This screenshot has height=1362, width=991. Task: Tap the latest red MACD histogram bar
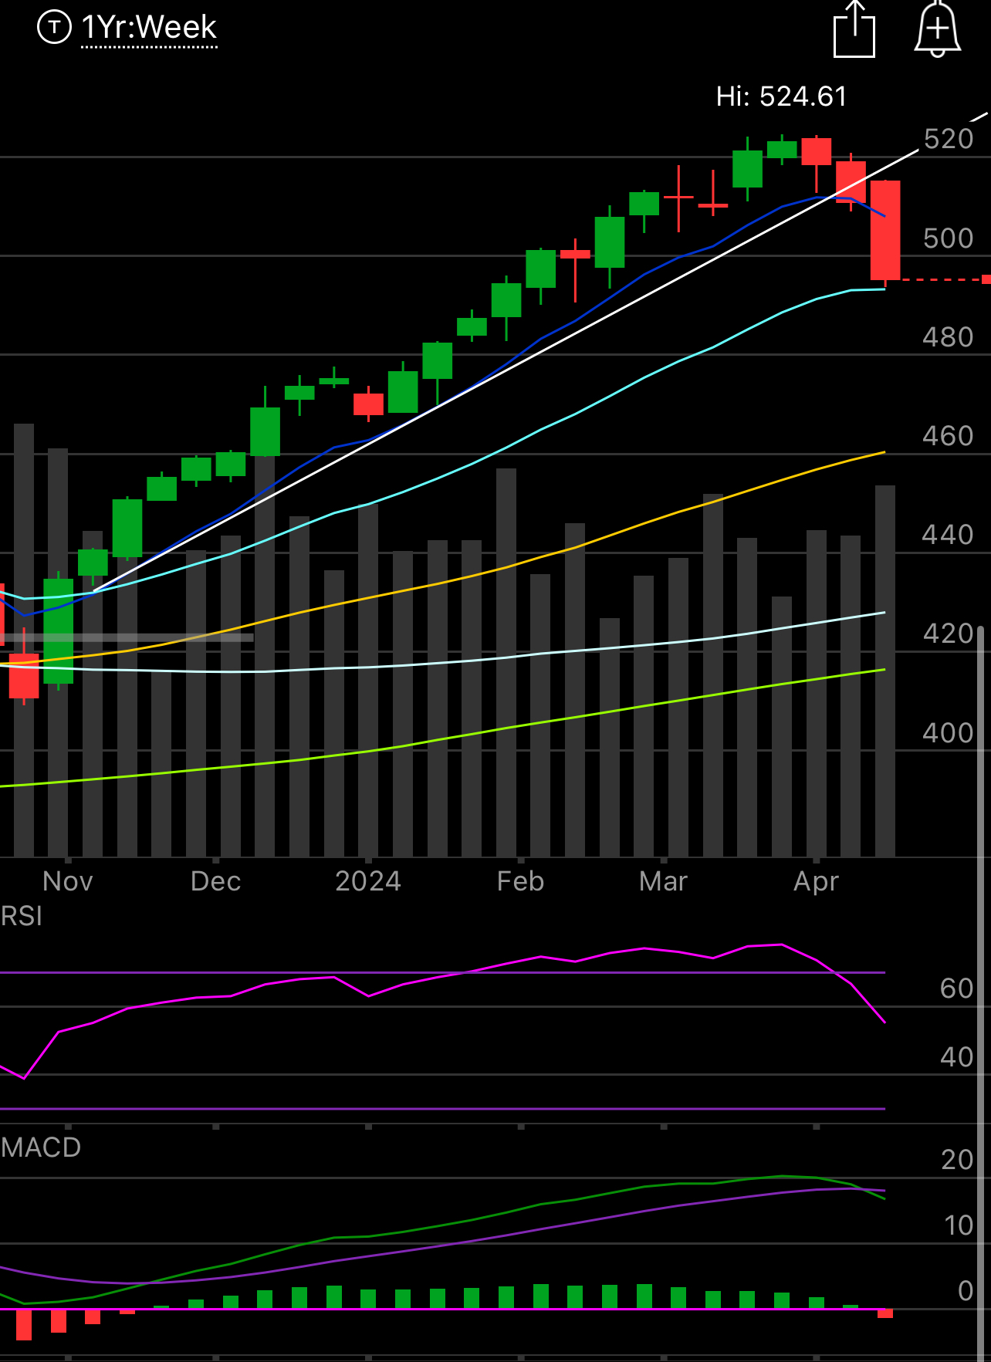[885, 1313]
